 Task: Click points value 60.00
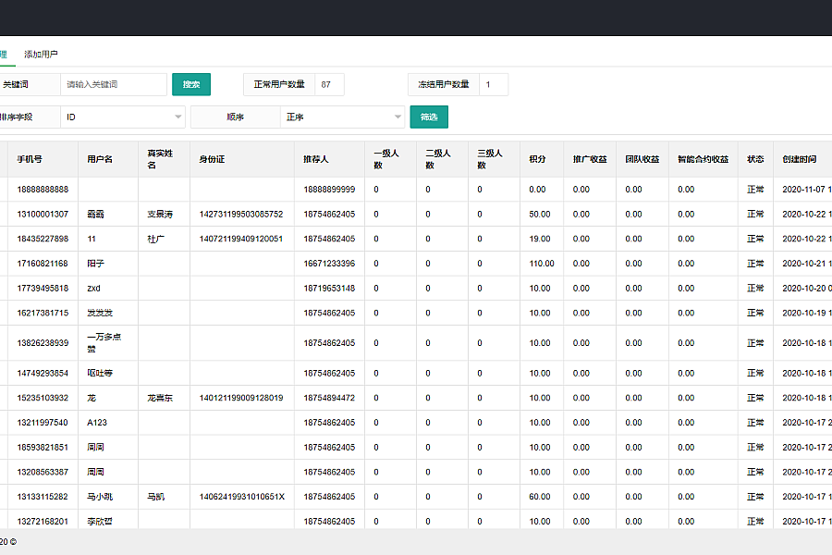(x=540, y=497)
